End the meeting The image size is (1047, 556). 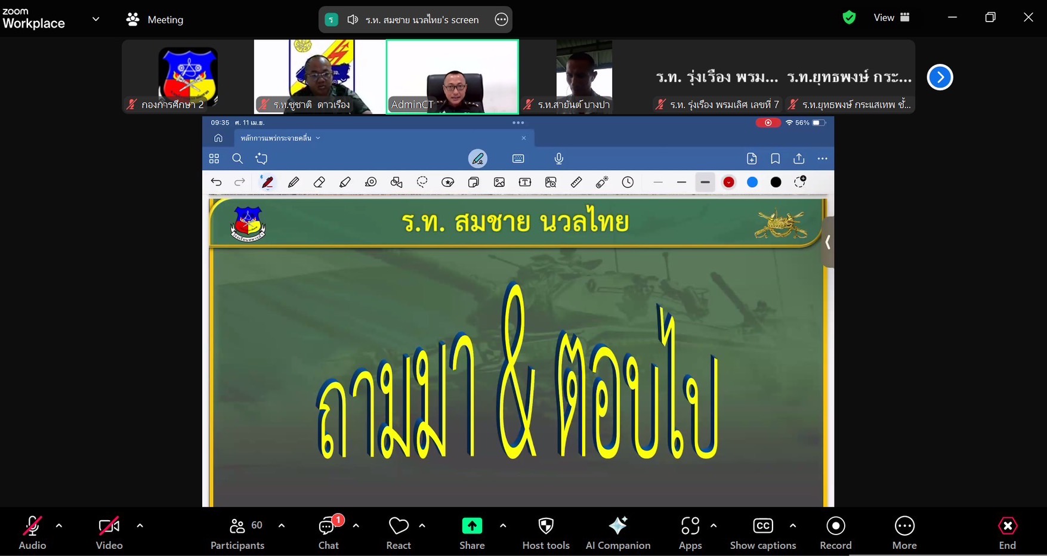point(1007,533)
